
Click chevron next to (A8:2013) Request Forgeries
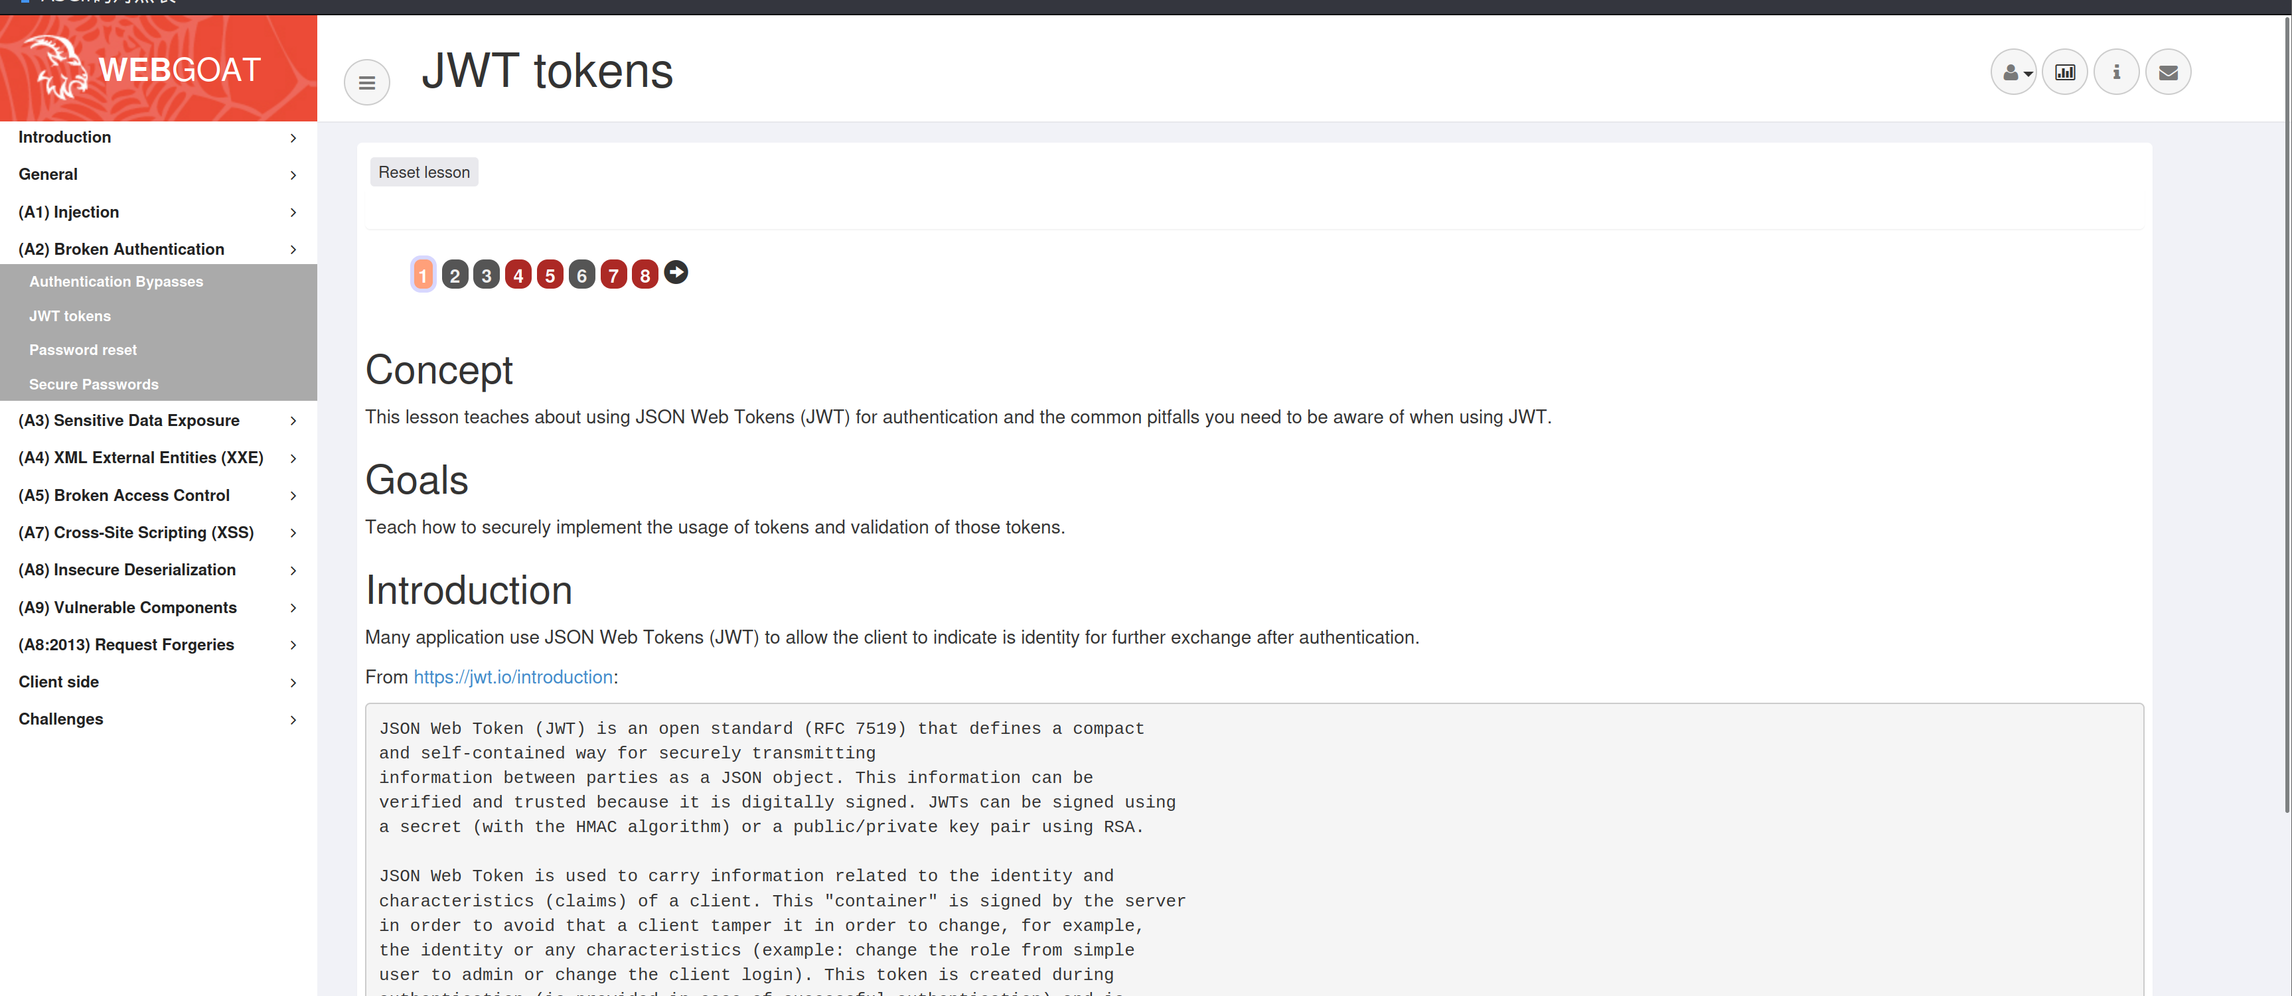pos(293,646)
